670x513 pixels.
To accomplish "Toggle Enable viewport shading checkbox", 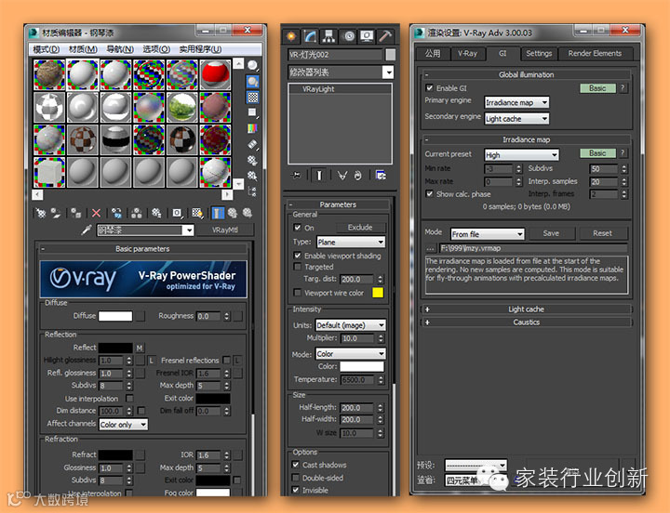I will coord(298,256).
